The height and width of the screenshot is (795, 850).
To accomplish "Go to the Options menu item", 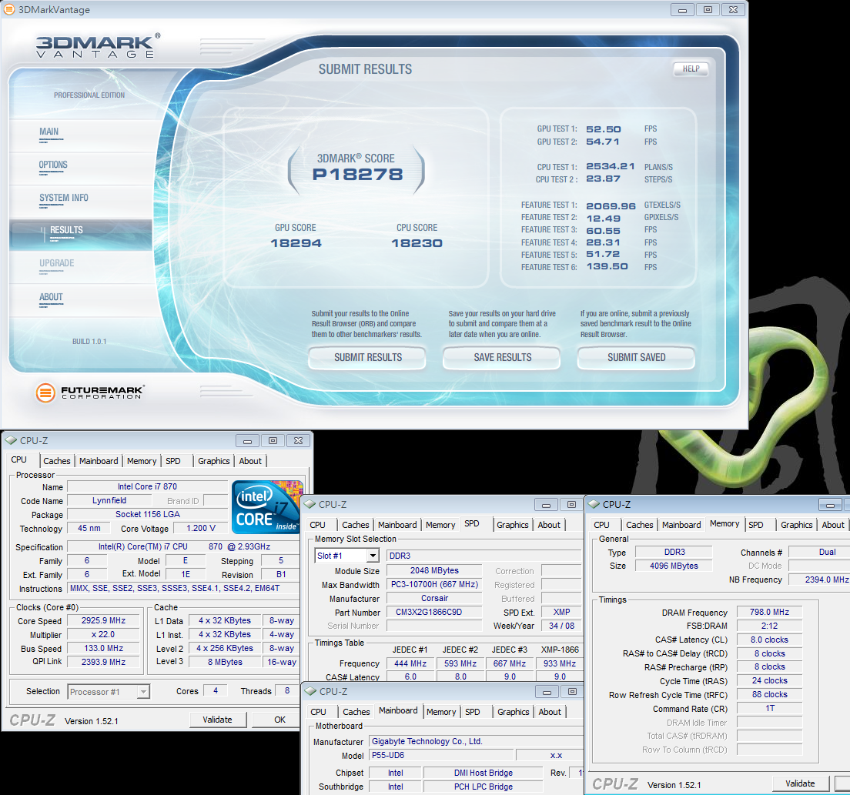I will (53, 165).
